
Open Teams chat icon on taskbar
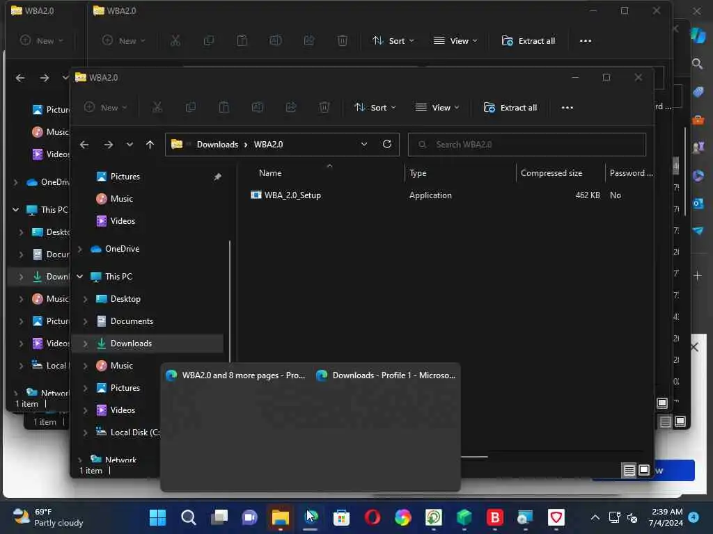[x=250, y=517]
